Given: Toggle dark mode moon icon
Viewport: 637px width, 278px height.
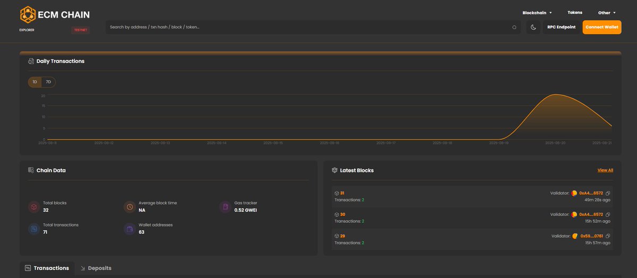Looking at the screenshot, I should (x=533, y=27).
